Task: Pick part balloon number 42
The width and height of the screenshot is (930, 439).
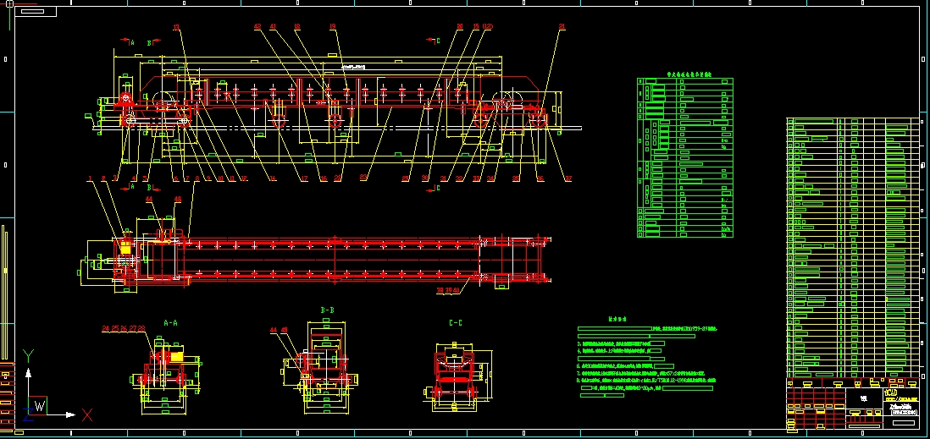Action: coord(257,27)
